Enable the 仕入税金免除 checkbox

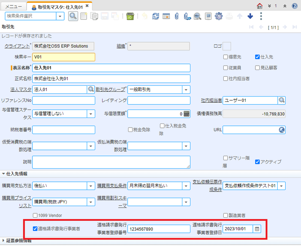pos(162,126)
